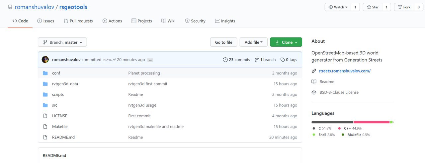Expand commit message ellipsis button
The image size is (425, 163).
click(x=150, y=60)
